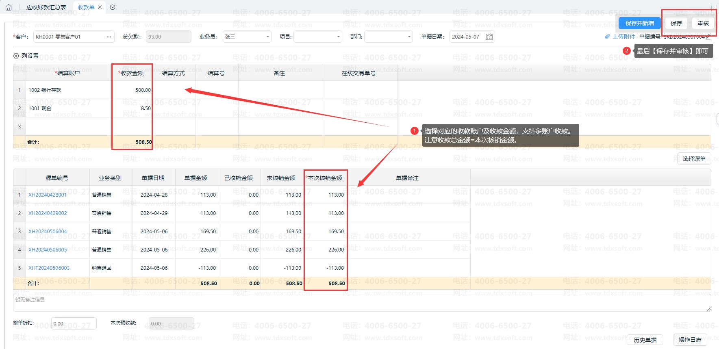Open the 历史单据 button

tap(645, 340)
